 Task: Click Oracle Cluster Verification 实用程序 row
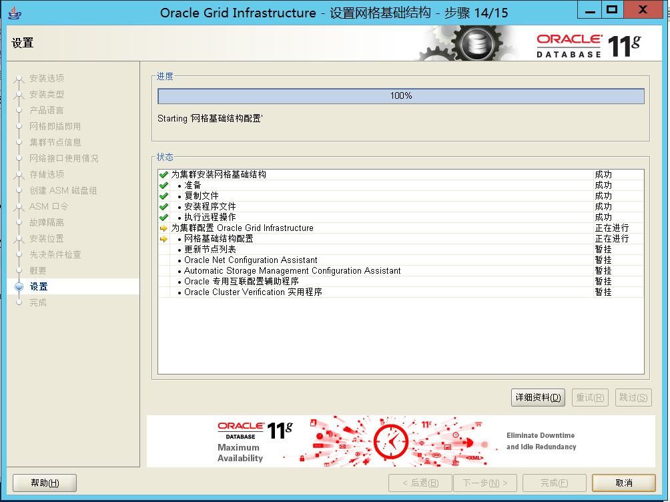pyautogui.click(x=401, y=292)
